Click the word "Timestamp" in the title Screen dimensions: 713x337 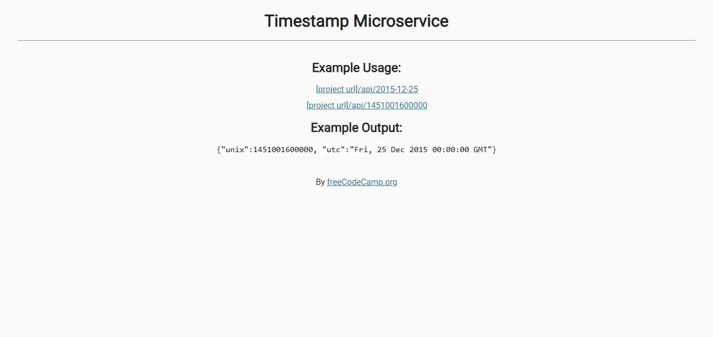tap(306, 21)
